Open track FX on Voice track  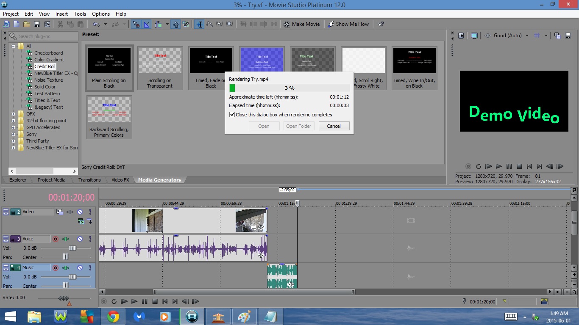(x=66, y=239)
